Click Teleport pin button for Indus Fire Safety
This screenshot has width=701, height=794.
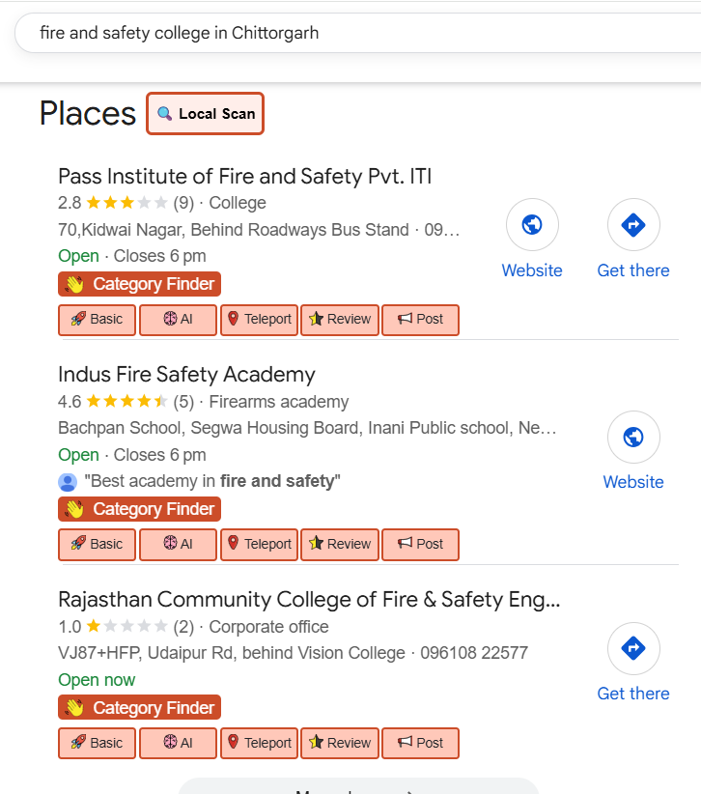pos(259,545)
